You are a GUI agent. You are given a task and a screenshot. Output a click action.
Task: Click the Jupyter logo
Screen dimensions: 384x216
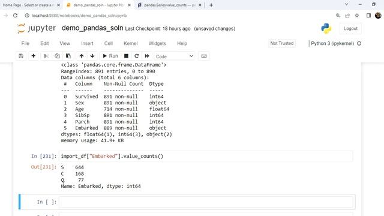[37, 28]
